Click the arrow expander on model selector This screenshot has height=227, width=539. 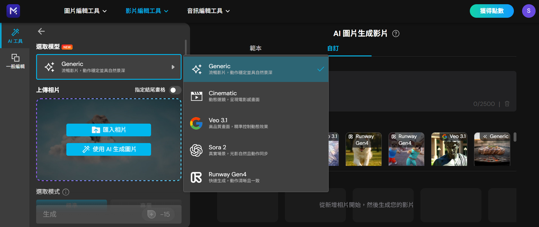coord(173,67)
